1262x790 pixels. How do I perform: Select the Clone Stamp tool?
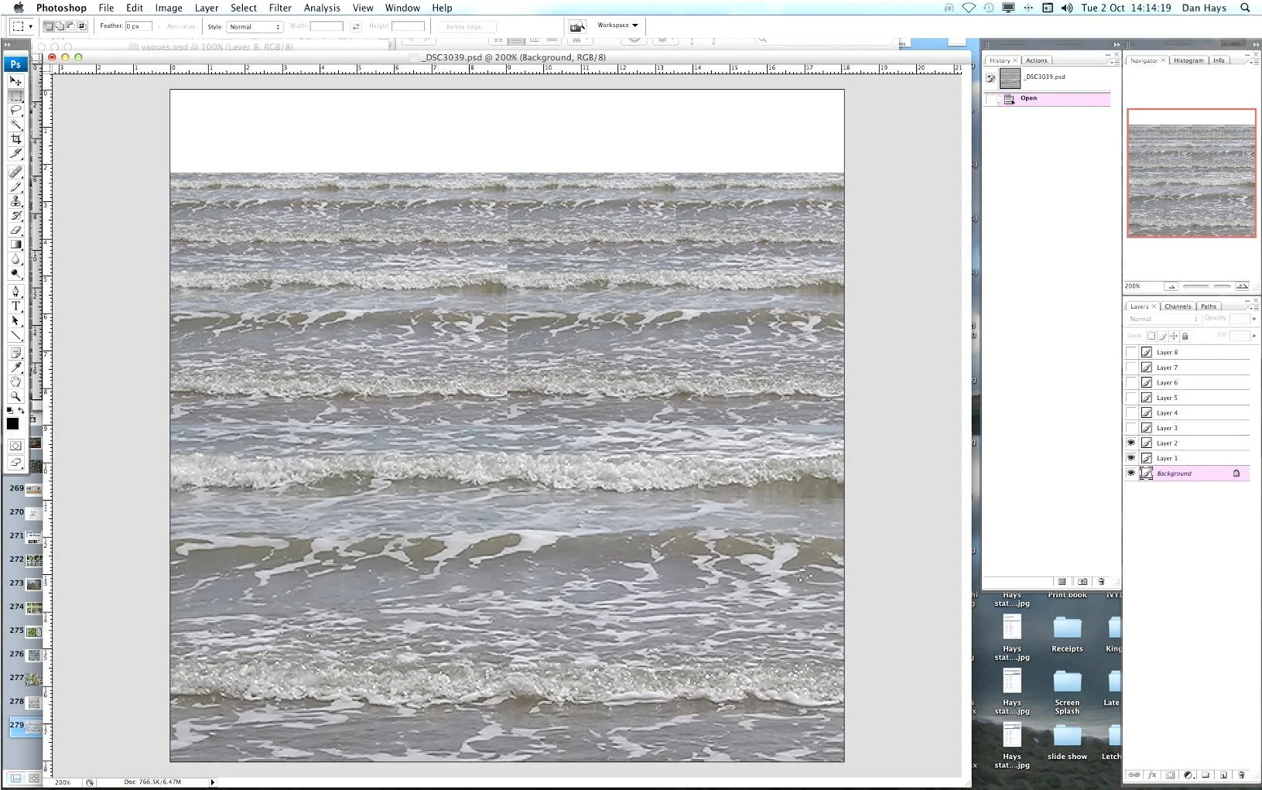pyautogui.click(x=15, y=201)
